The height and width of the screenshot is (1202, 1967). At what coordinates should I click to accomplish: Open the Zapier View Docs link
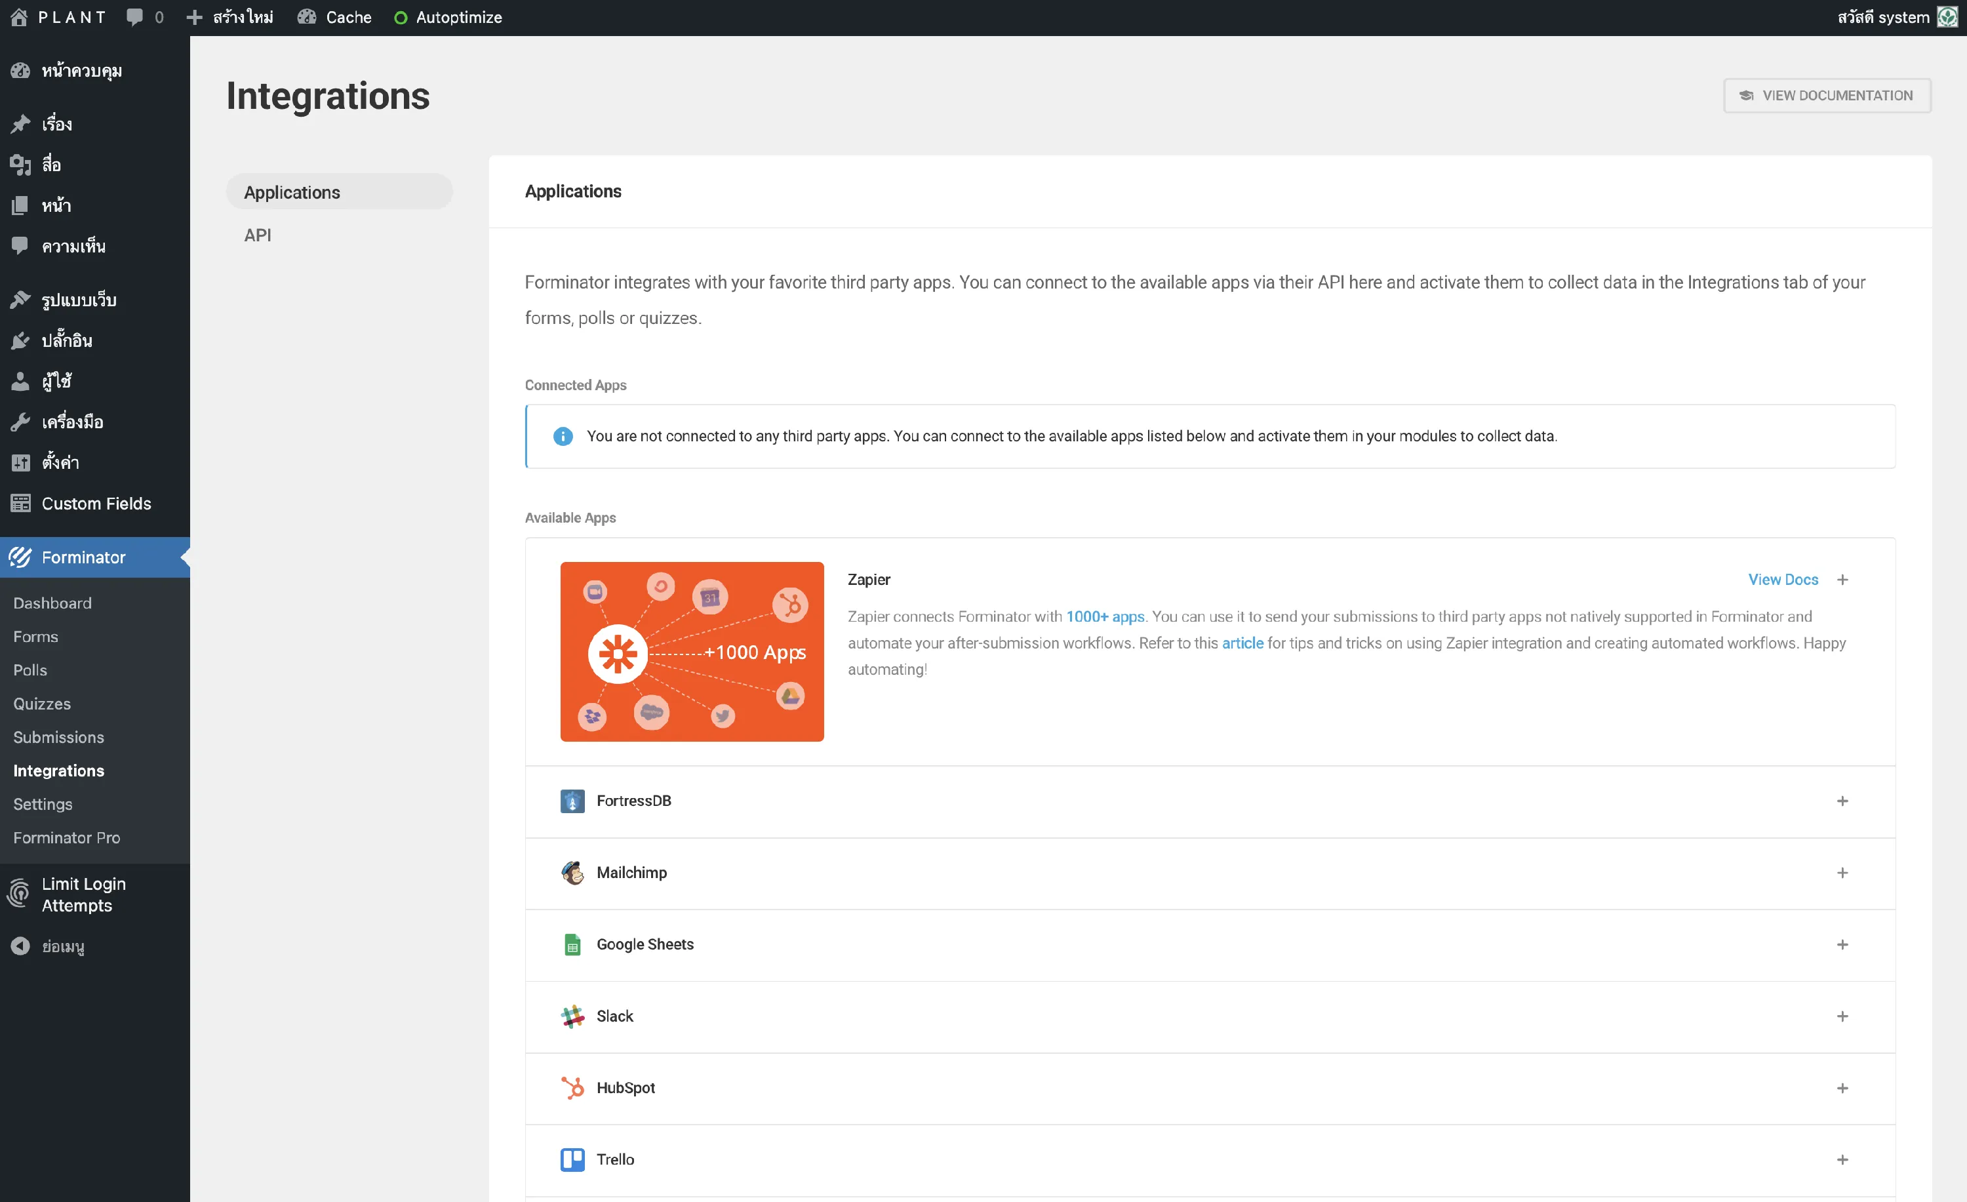click(x=1783, y=580)
